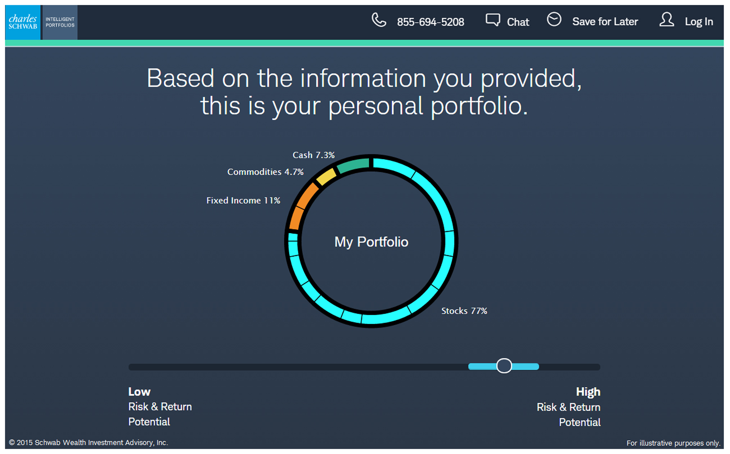Call the 855-694-5208 phone number
The image size is (730, 454).
point(430,22)
